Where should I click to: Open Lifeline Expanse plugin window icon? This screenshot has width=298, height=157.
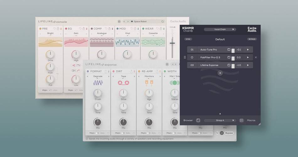coord(229,65)
